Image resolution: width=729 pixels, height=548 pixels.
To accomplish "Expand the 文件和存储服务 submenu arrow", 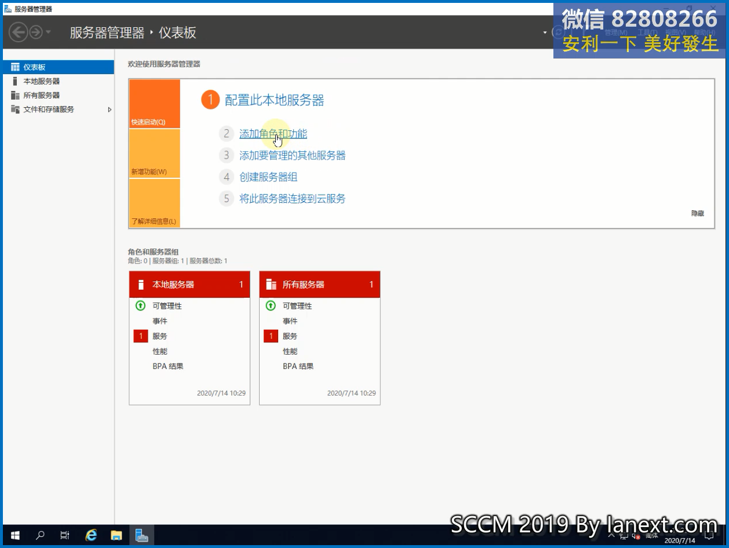I will pyautogui.click(x=110, y=109).
